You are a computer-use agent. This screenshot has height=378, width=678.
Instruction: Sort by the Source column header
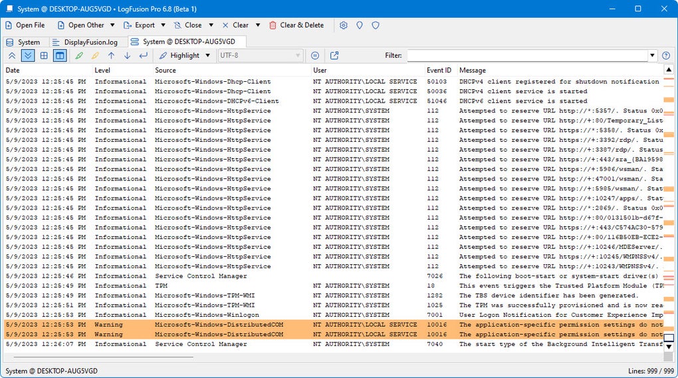(x=232, y=70)
